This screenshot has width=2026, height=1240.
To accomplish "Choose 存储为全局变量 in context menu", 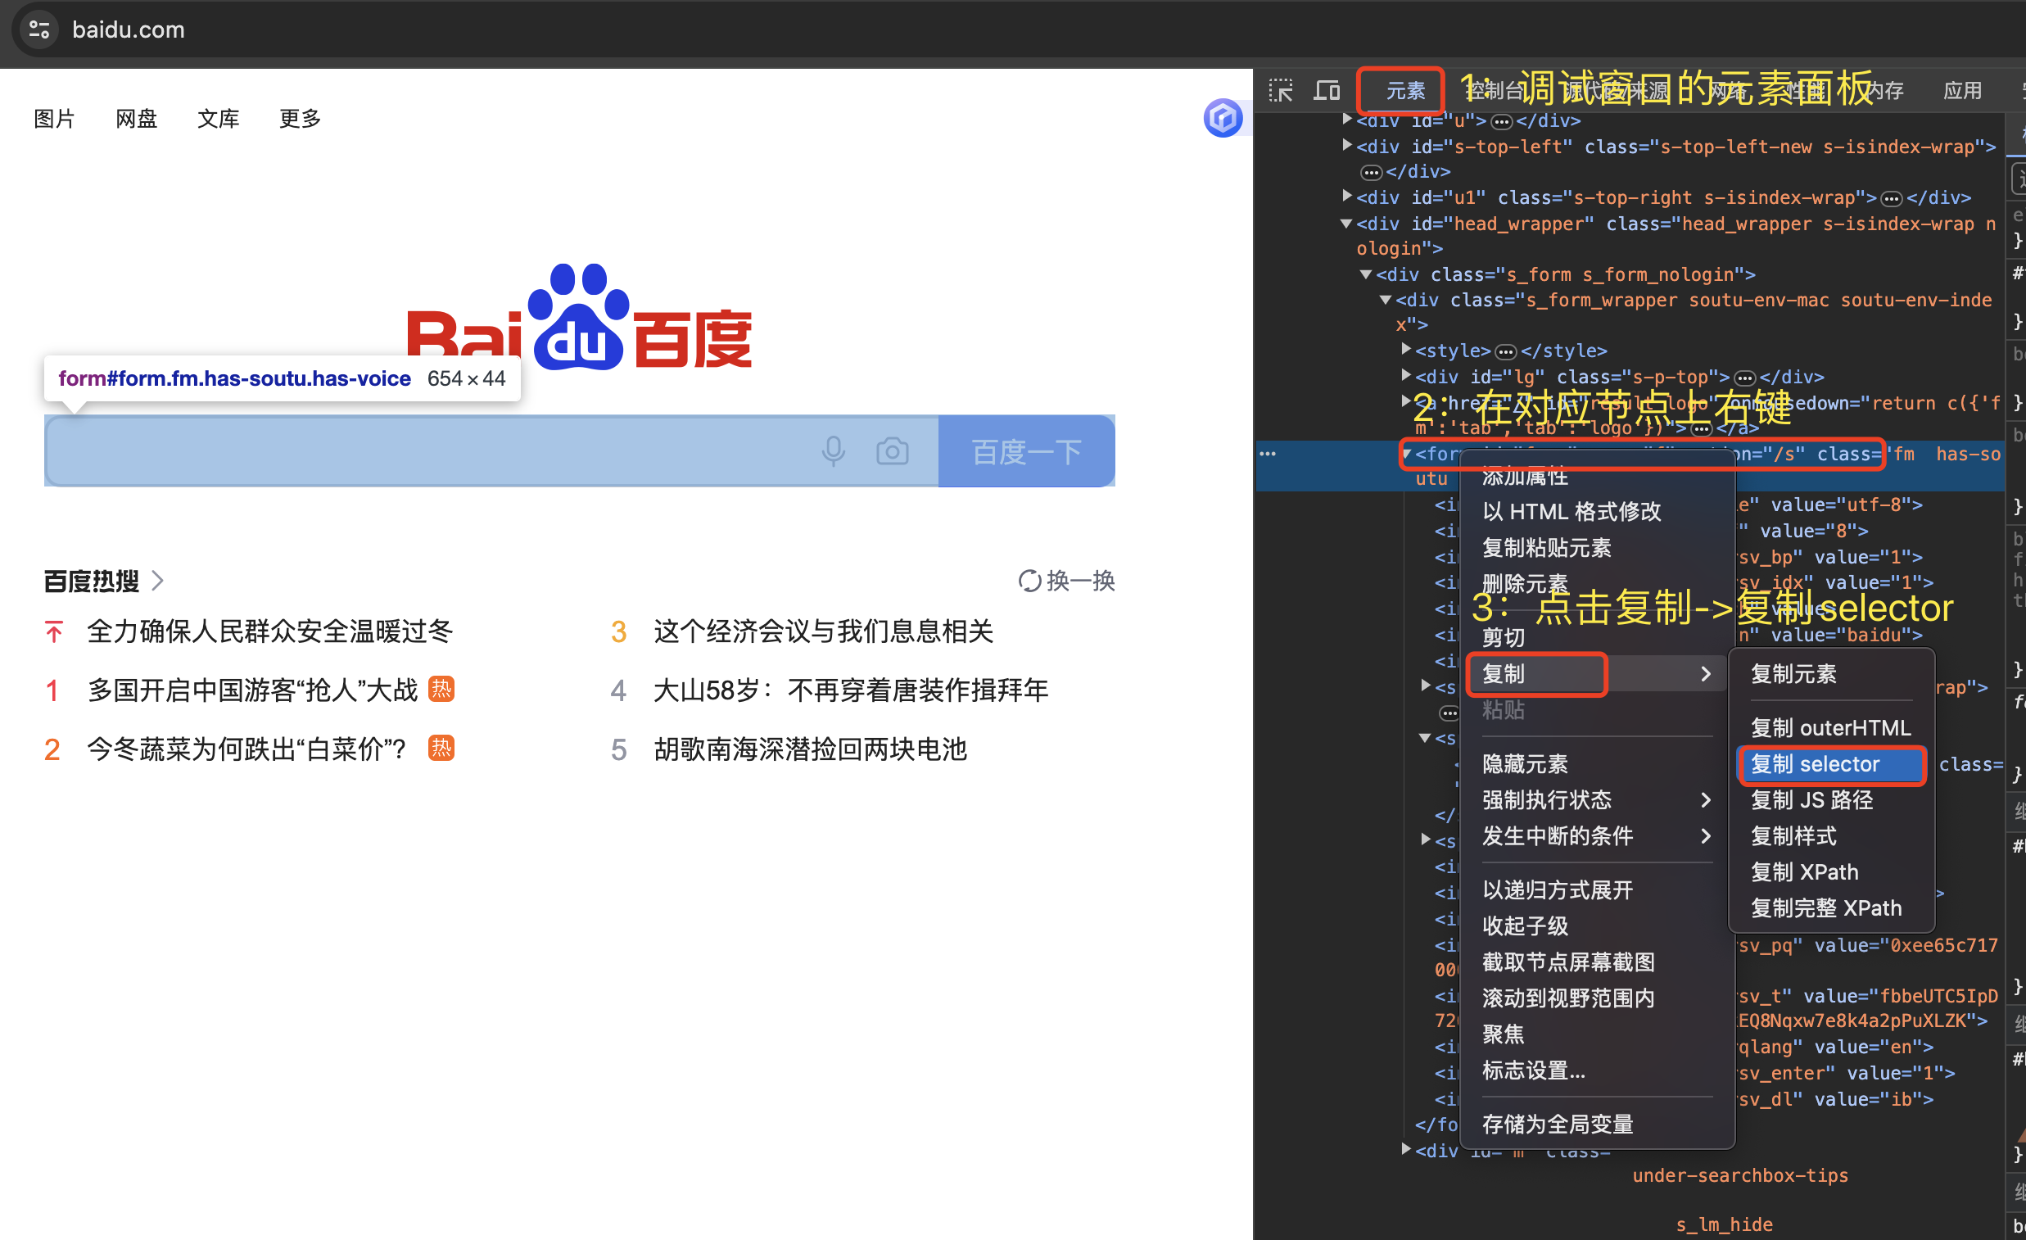I will [x=1597, y=1124].
